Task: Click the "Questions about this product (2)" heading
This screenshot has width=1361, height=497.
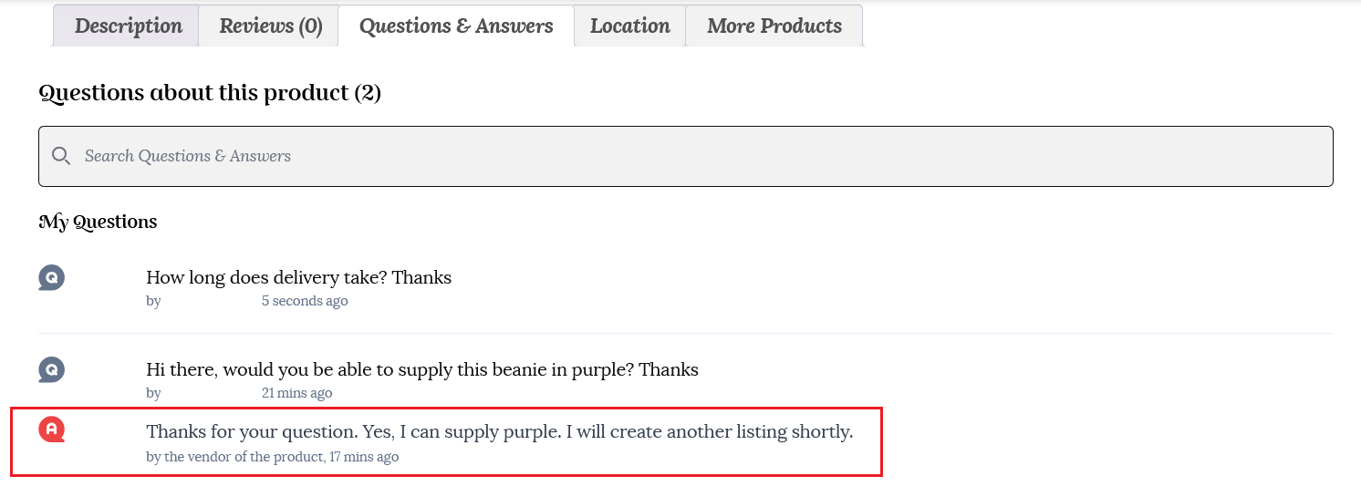Action: pyautogui.click(x=210, y=93)
